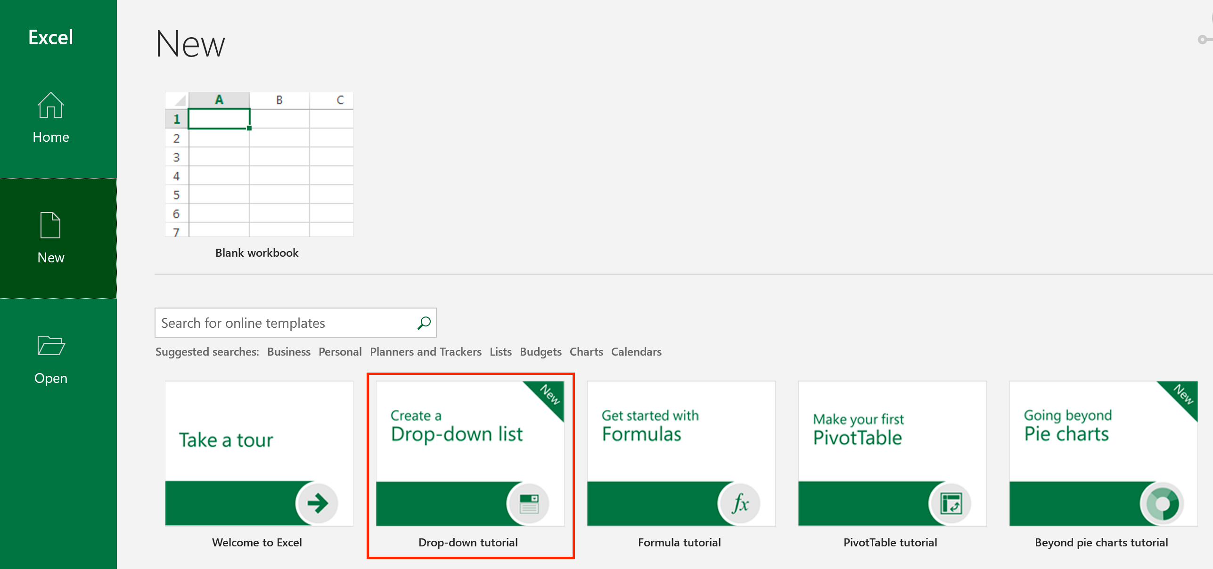
Task: Click the Formula tutorial label
Action: tap(679, 543)
